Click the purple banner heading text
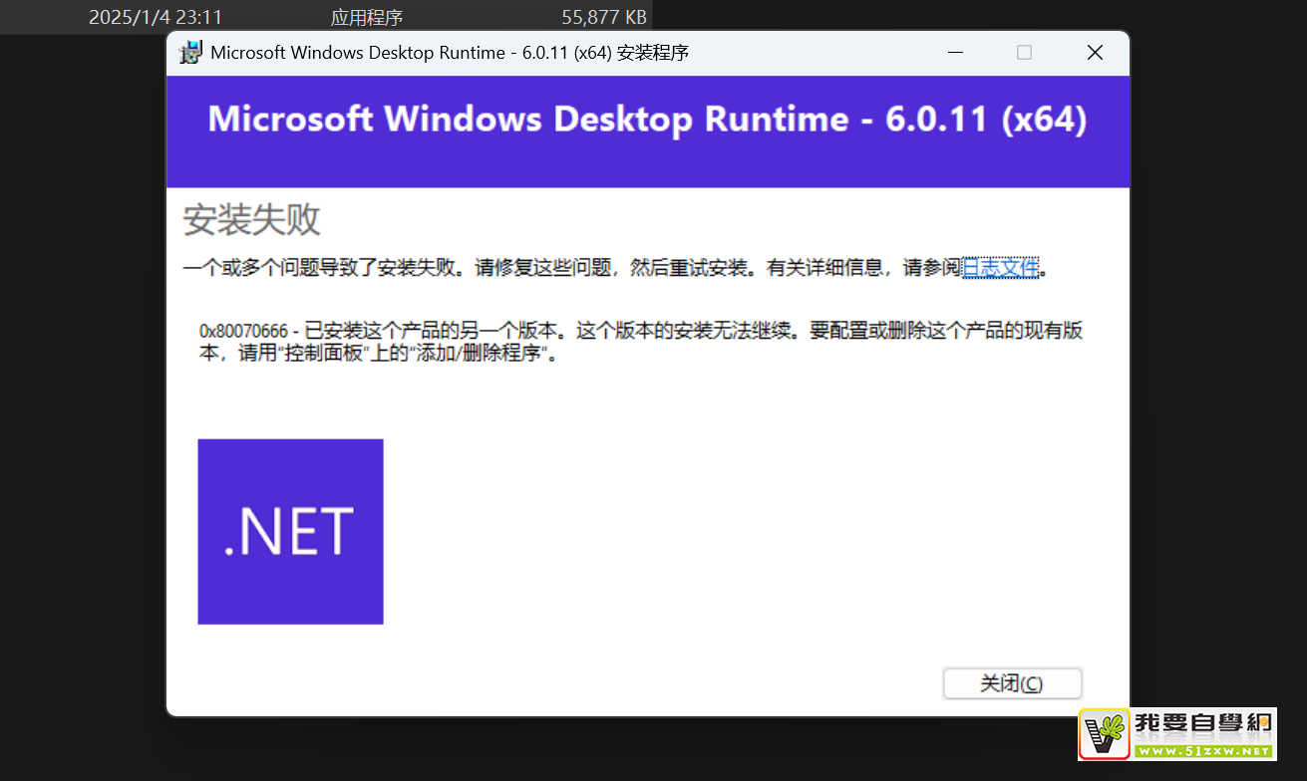 click(647, 120)
